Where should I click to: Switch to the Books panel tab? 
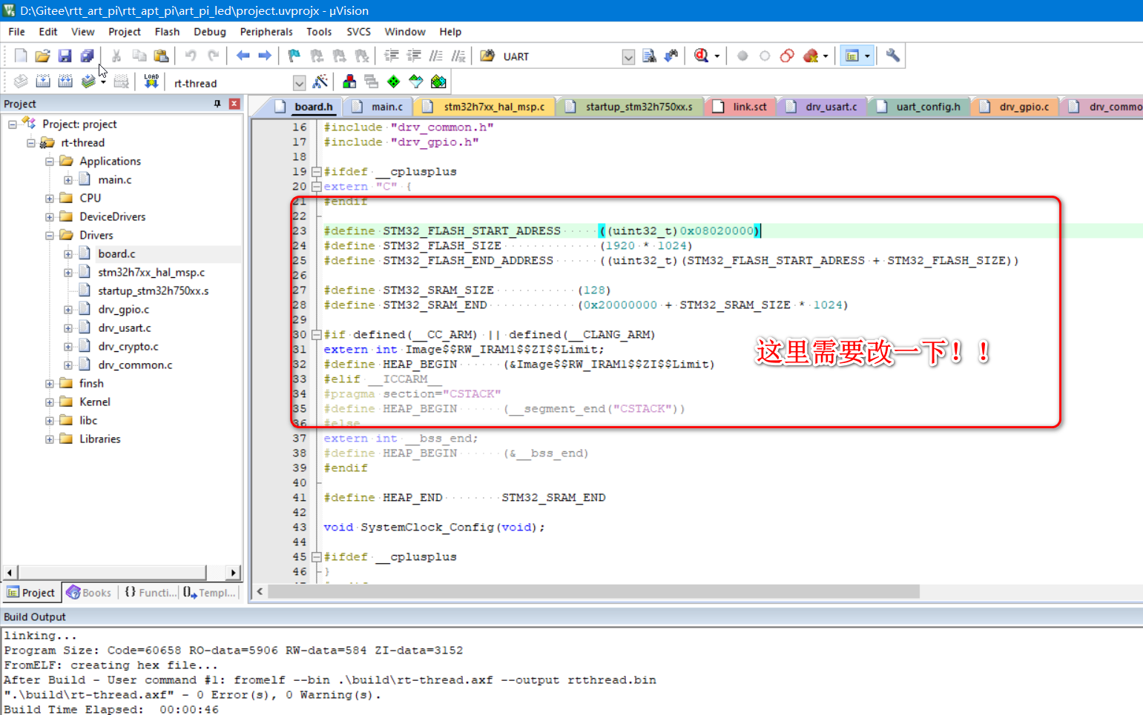[x=89, y=593]
